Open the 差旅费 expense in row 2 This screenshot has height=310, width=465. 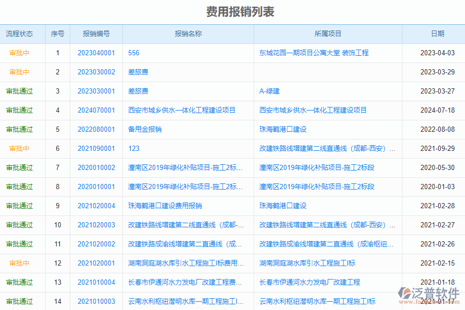(137, 72)
